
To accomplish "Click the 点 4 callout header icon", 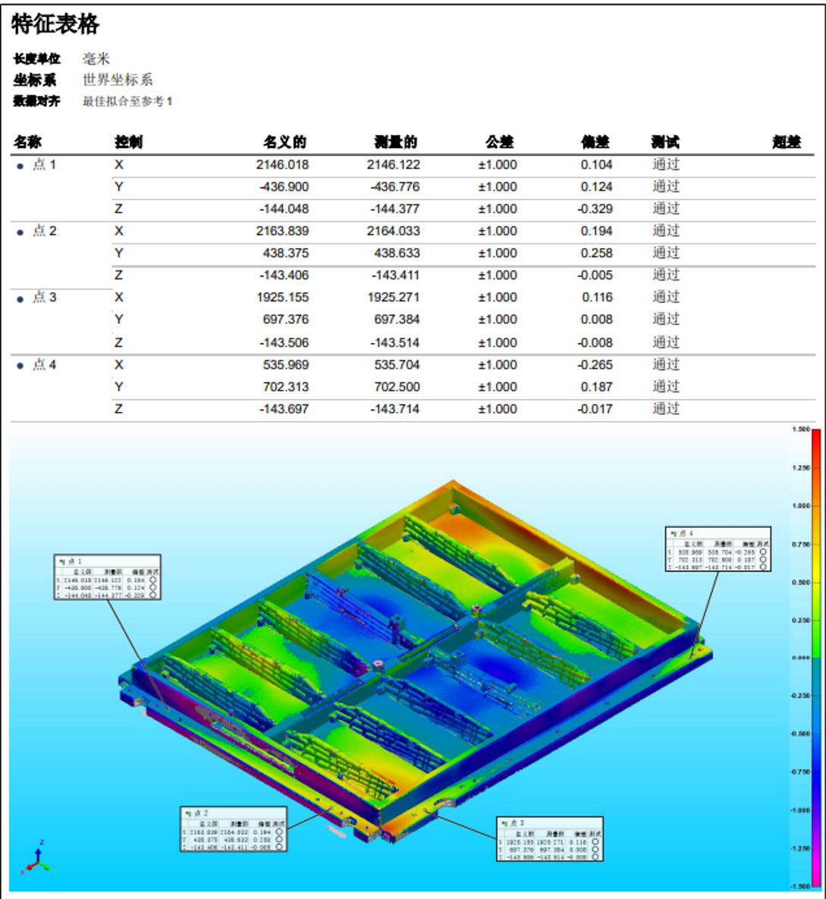I will 673,534.
